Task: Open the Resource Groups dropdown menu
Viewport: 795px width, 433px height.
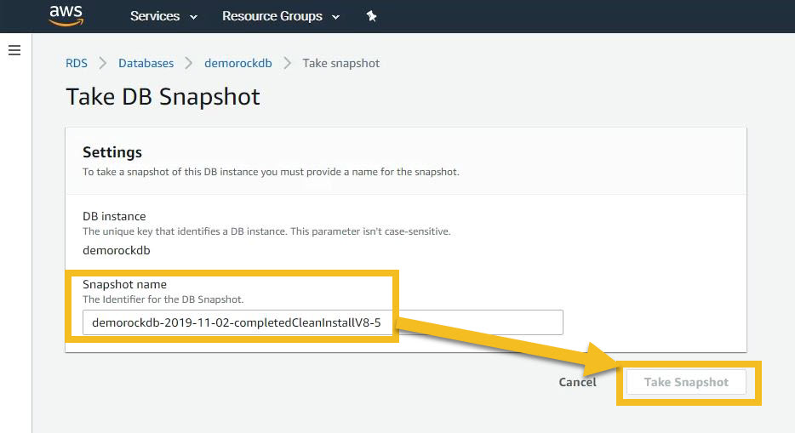Action: pos(281,16)
